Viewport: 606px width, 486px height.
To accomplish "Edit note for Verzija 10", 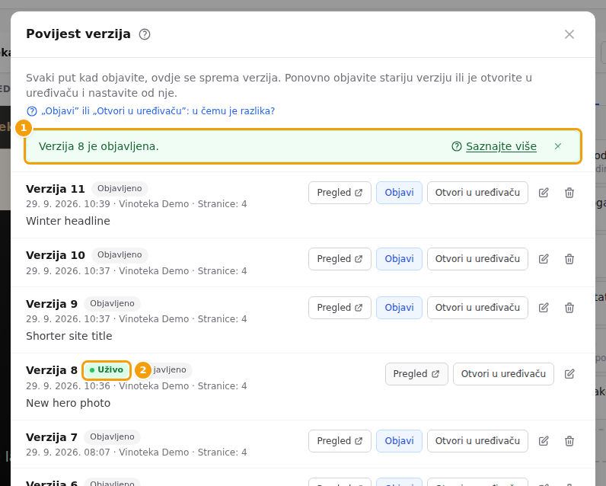I will pos(544,259).
